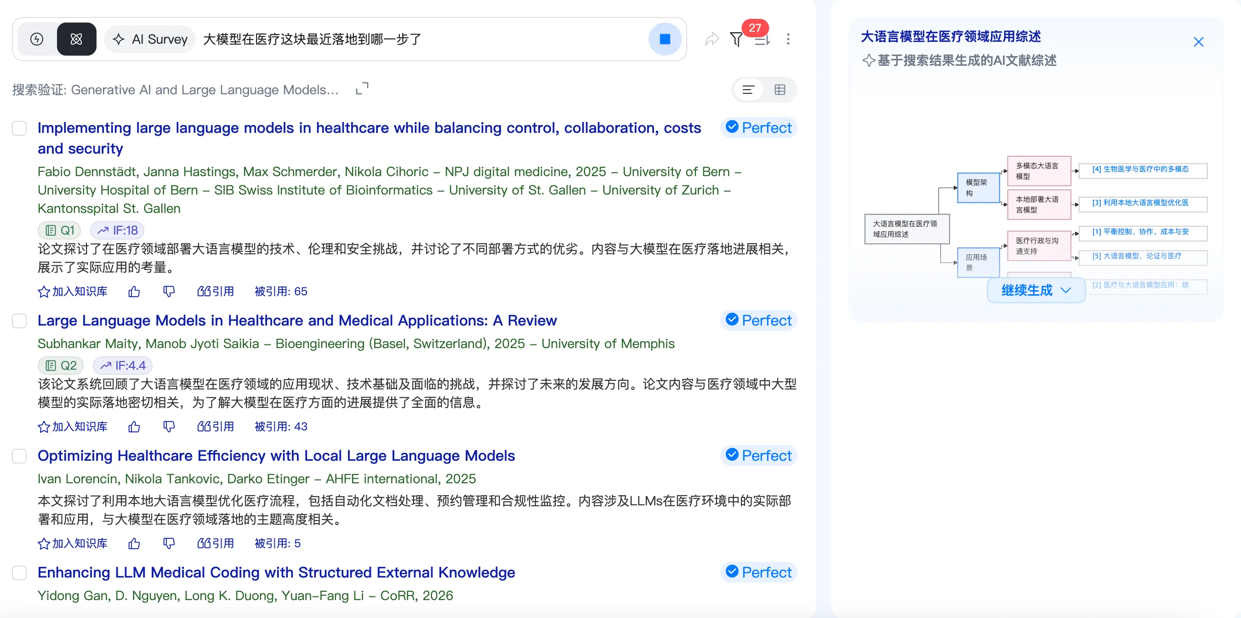Thumbs up the paper cited 43 times

pyautogui.click(x=134, y=427)
